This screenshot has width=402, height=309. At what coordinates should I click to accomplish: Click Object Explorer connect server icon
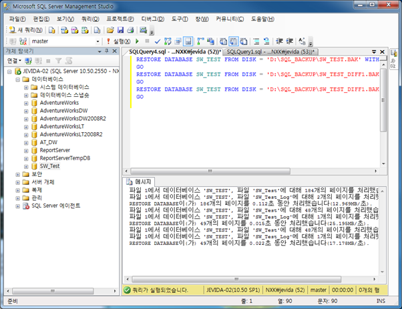point(28,61)
